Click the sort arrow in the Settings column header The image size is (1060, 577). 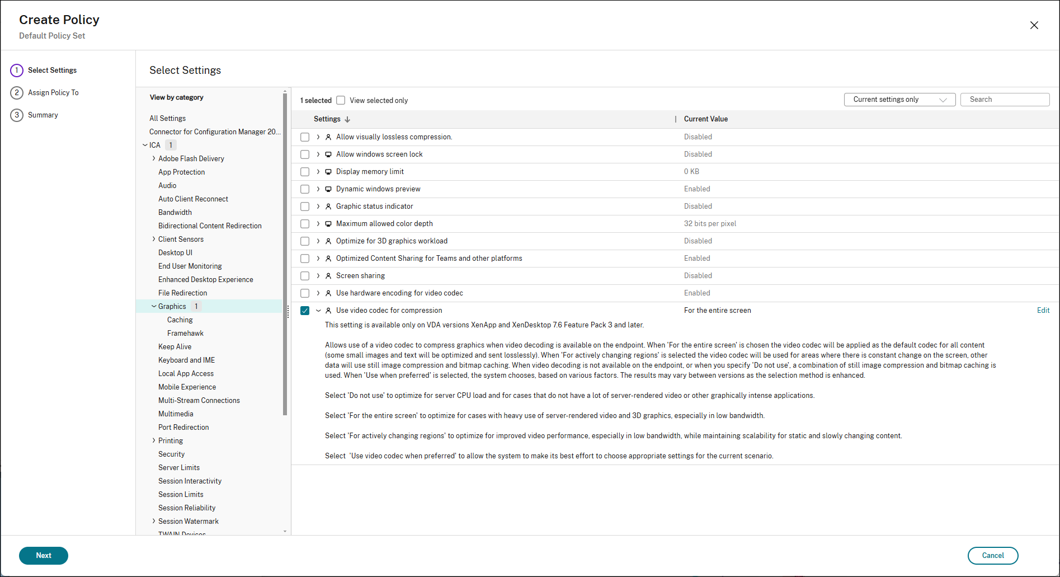(x=347, y=119)
